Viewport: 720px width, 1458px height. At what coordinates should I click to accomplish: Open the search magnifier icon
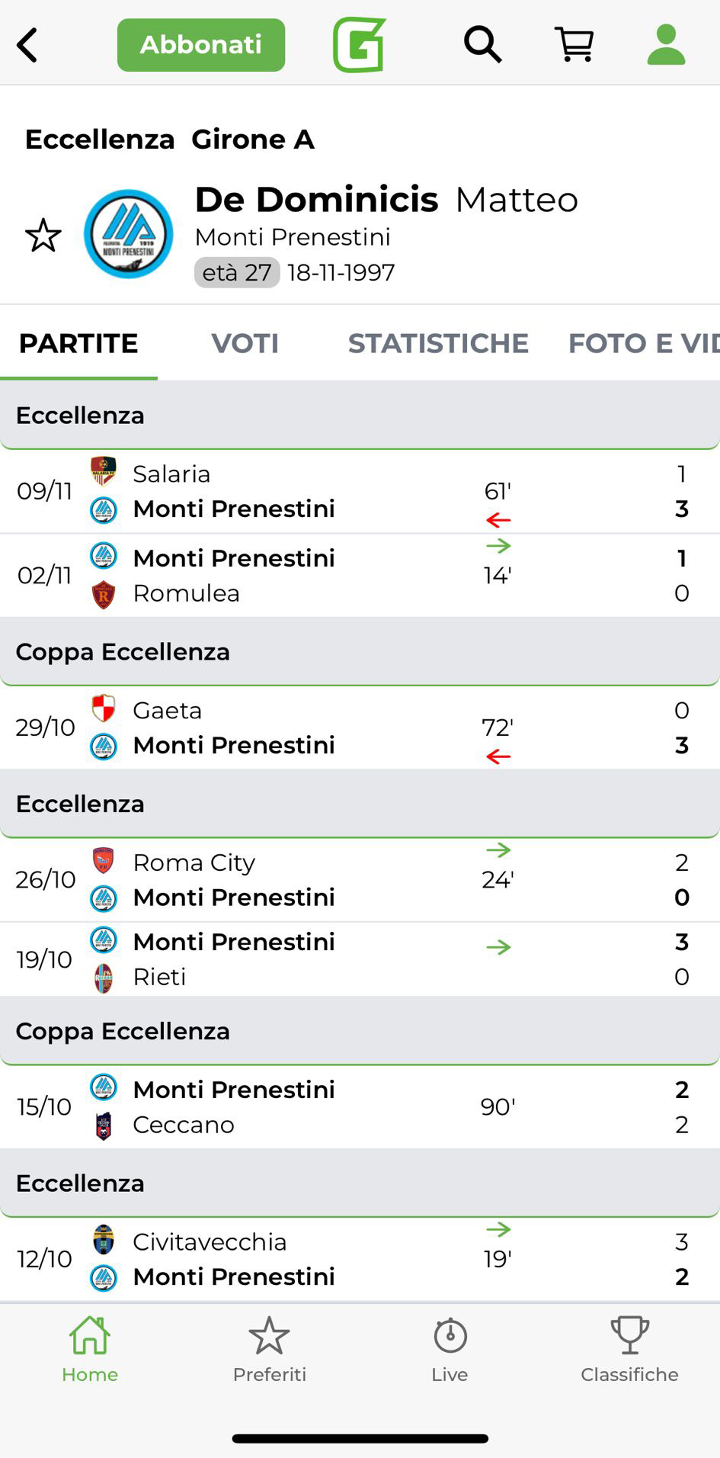(x=482, y=45)
